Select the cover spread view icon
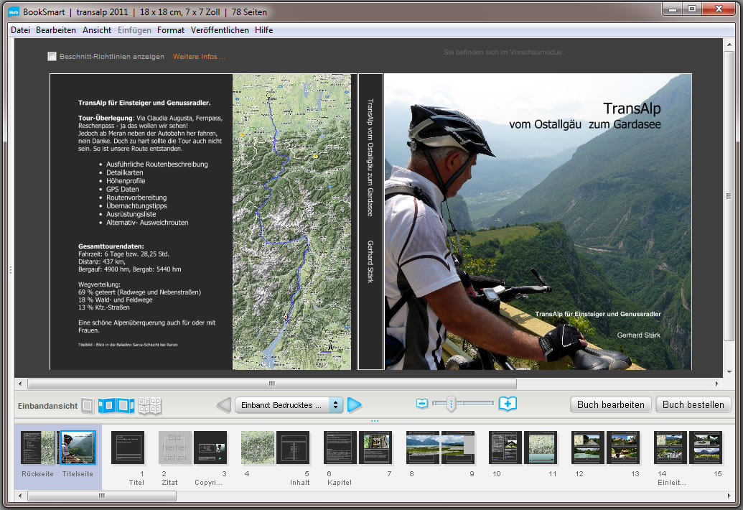Viewport: 743px width, 510px height. pyautogui.click(x=116, y=406)
